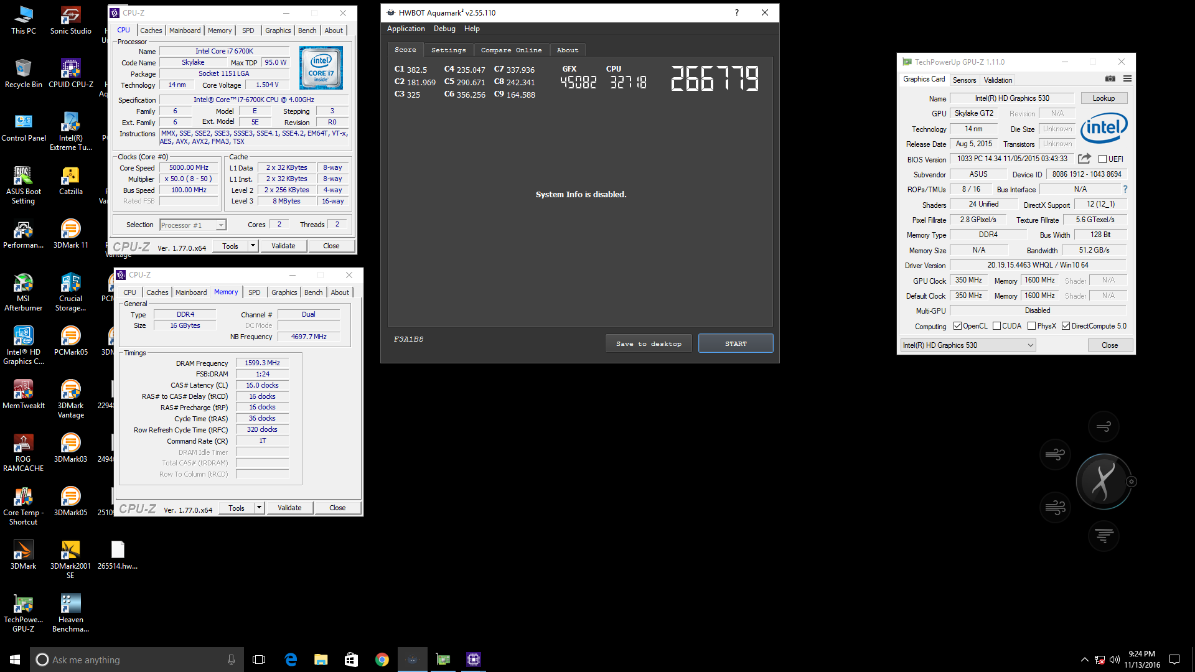
Task: Launch the Heaven Benchmark desktop shortcut
Action: (70, 613)
